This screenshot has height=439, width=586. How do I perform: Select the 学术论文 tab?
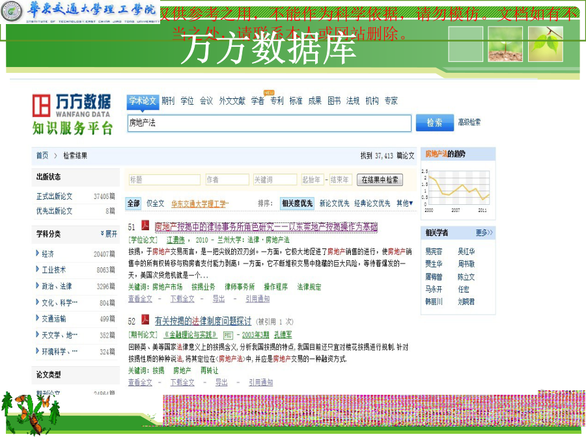[143, 101]
